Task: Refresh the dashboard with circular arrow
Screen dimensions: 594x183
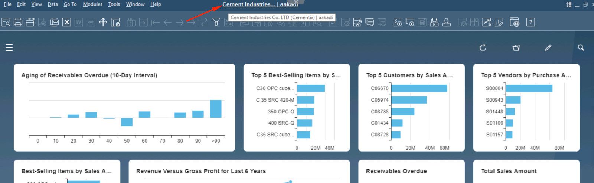Action: pyautogui.click(x=483, y=48)
